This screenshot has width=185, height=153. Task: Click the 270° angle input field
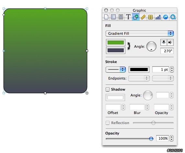[x=167, y=51]
